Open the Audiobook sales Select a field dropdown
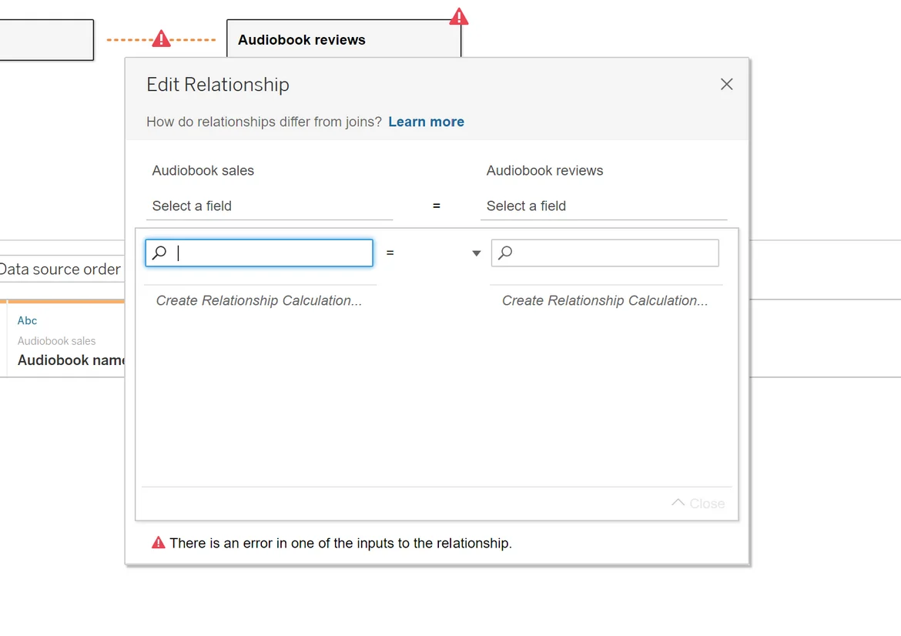Screen dimensions: 901x636 point(269,206)
